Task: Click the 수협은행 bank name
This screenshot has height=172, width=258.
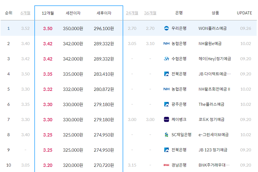Action: coord(179,59)
